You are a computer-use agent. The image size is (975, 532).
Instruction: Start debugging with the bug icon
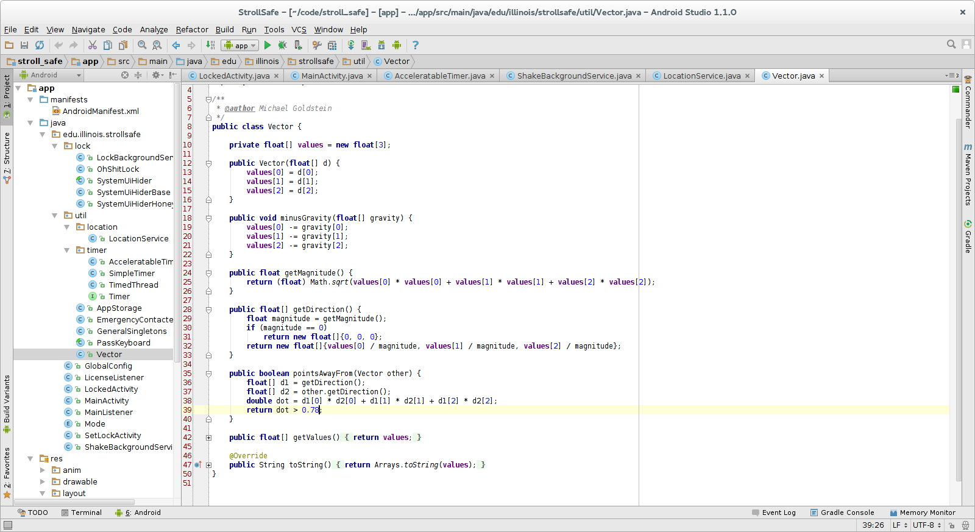point(282,45)
